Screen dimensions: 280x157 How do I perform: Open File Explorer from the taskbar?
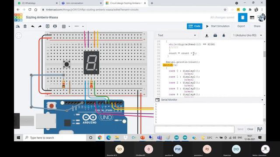117,138
